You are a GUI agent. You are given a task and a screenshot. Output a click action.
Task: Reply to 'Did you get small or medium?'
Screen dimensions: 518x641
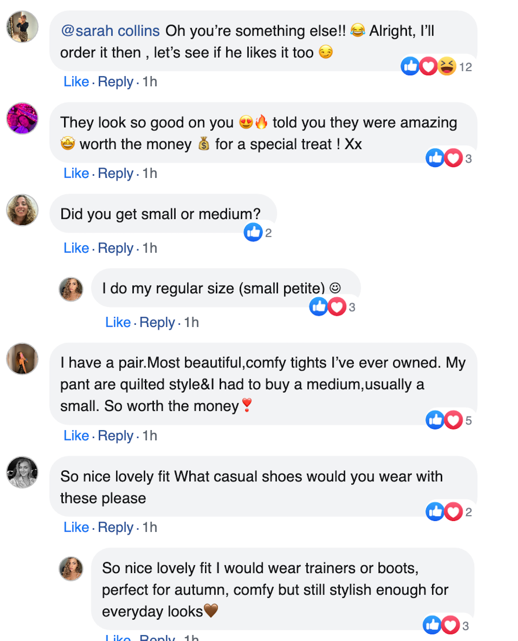[x=116, y=248]
